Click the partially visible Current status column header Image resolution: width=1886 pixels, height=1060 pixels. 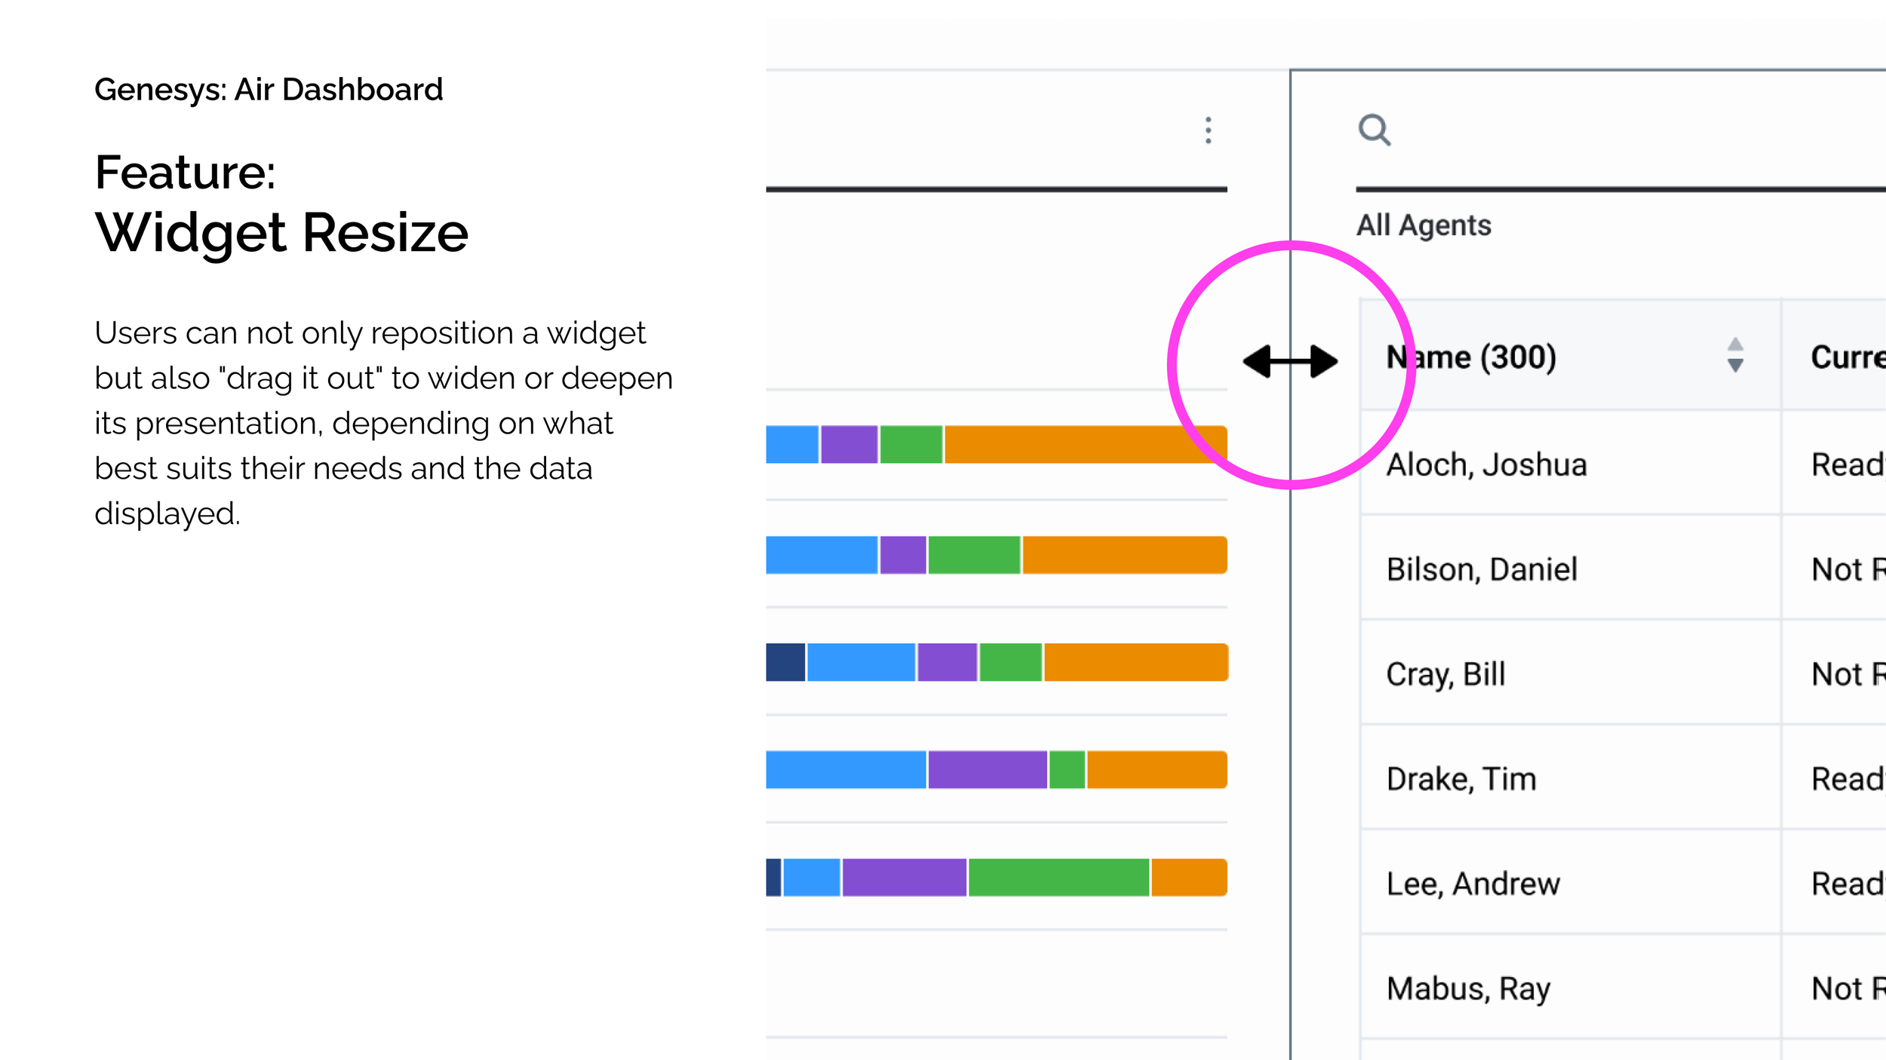coord(1847,357)
